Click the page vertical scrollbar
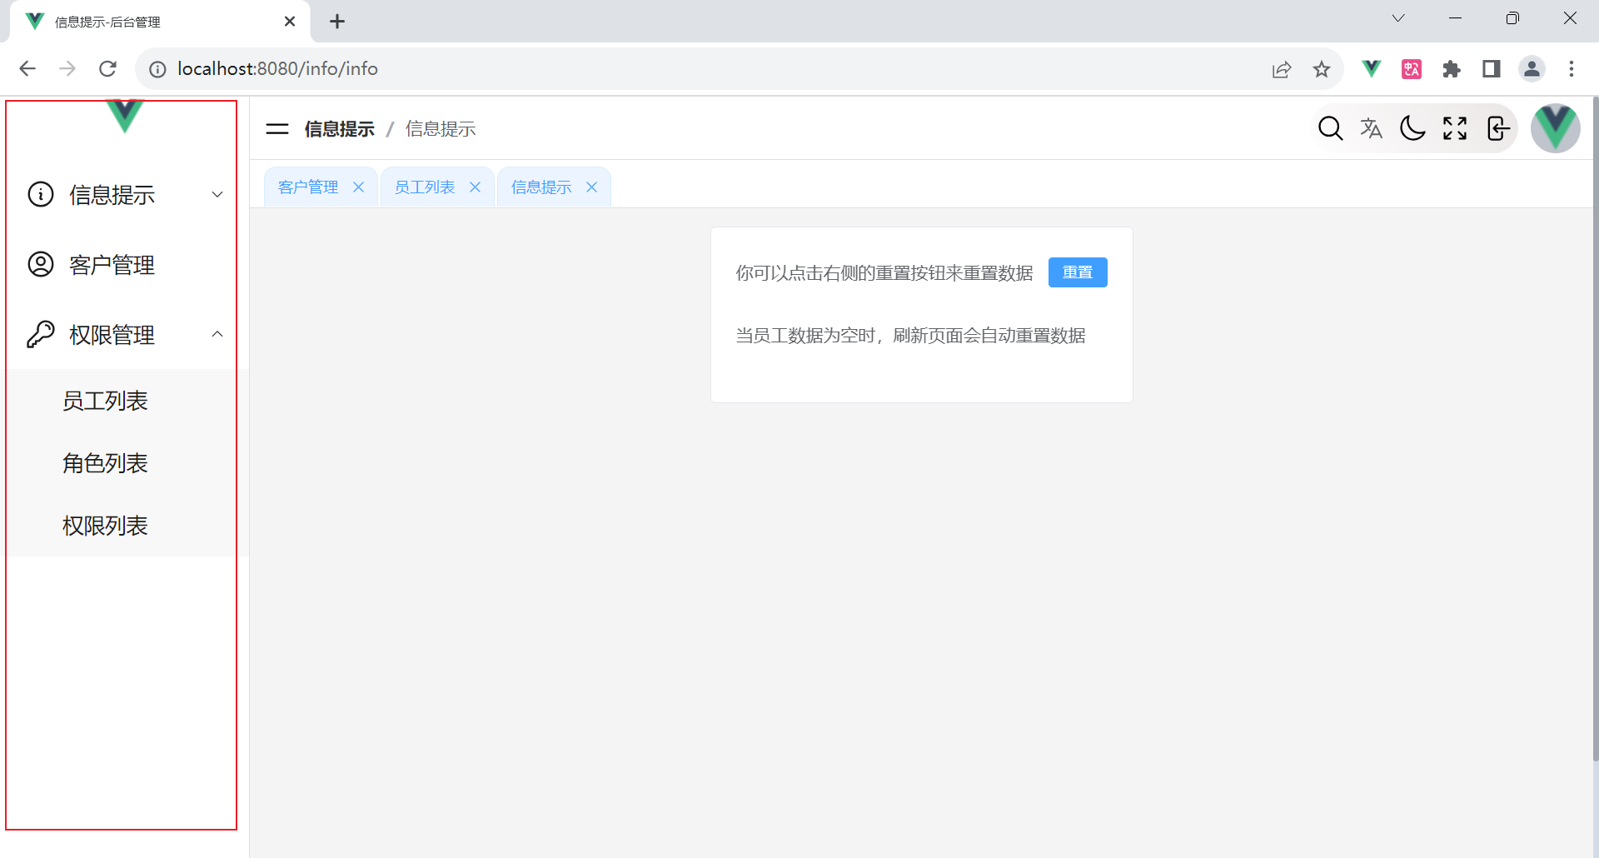Screen dimensions: 1599x858 [1595, 428]
